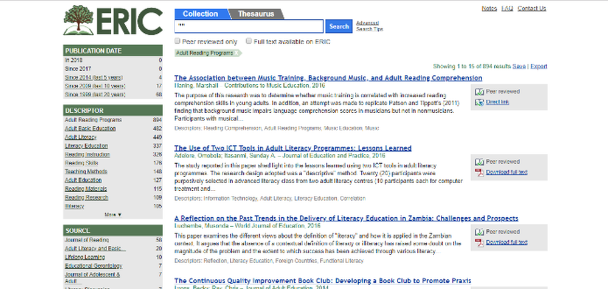Filter by Since 2014 (last 5 years)
Image resolution: width=608 pixels, height=289 pixels.
coord(94,78)
